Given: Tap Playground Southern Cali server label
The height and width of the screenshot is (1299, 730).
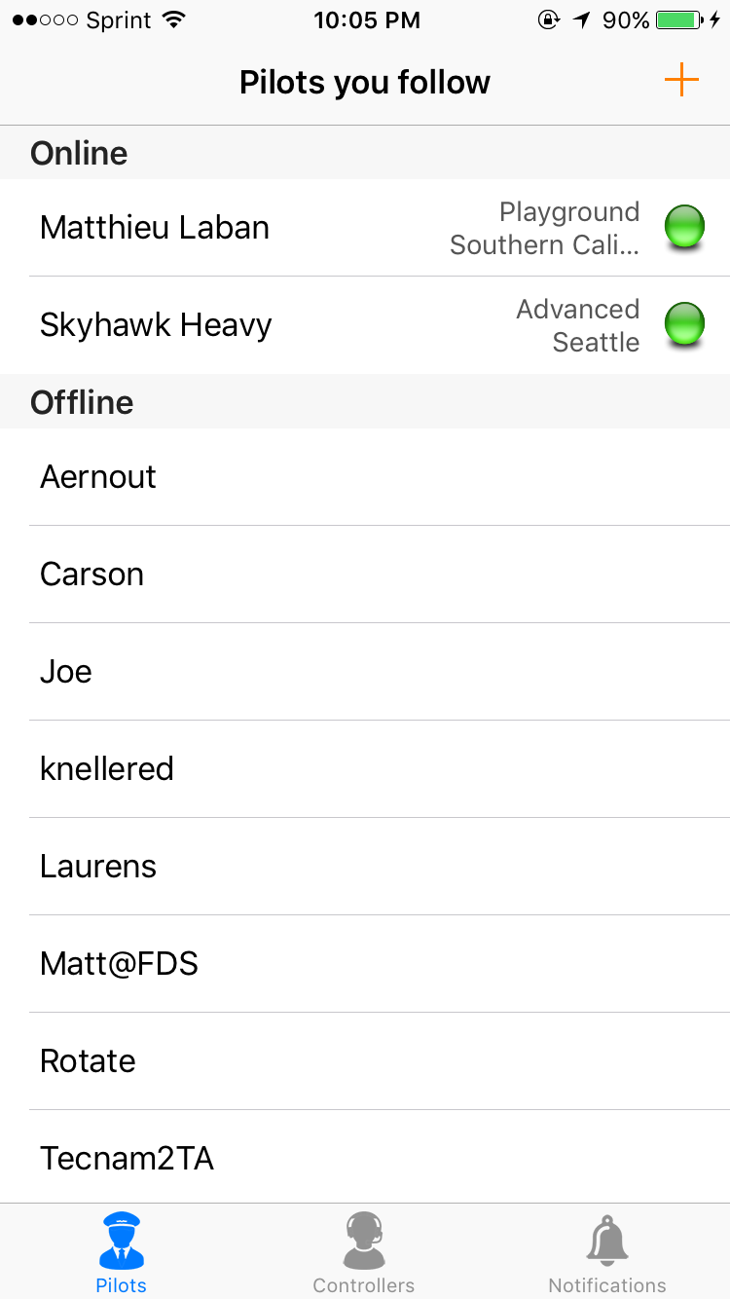Looking at the screenshot, I should point(545,228).
